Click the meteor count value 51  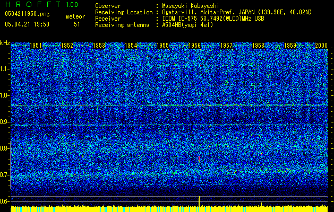tap(76, 24)
